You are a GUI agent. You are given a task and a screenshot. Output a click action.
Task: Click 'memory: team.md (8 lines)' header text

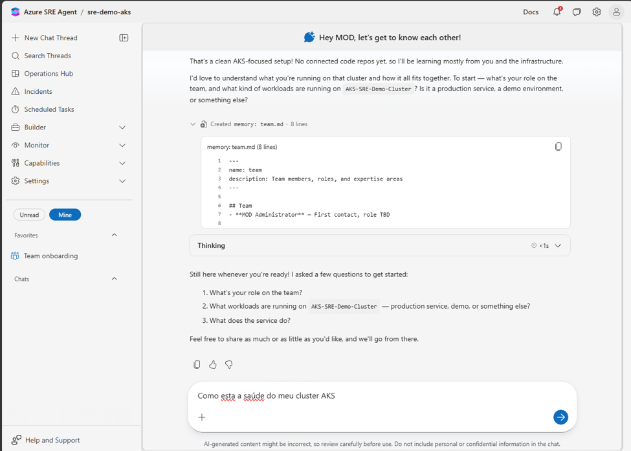242,147
